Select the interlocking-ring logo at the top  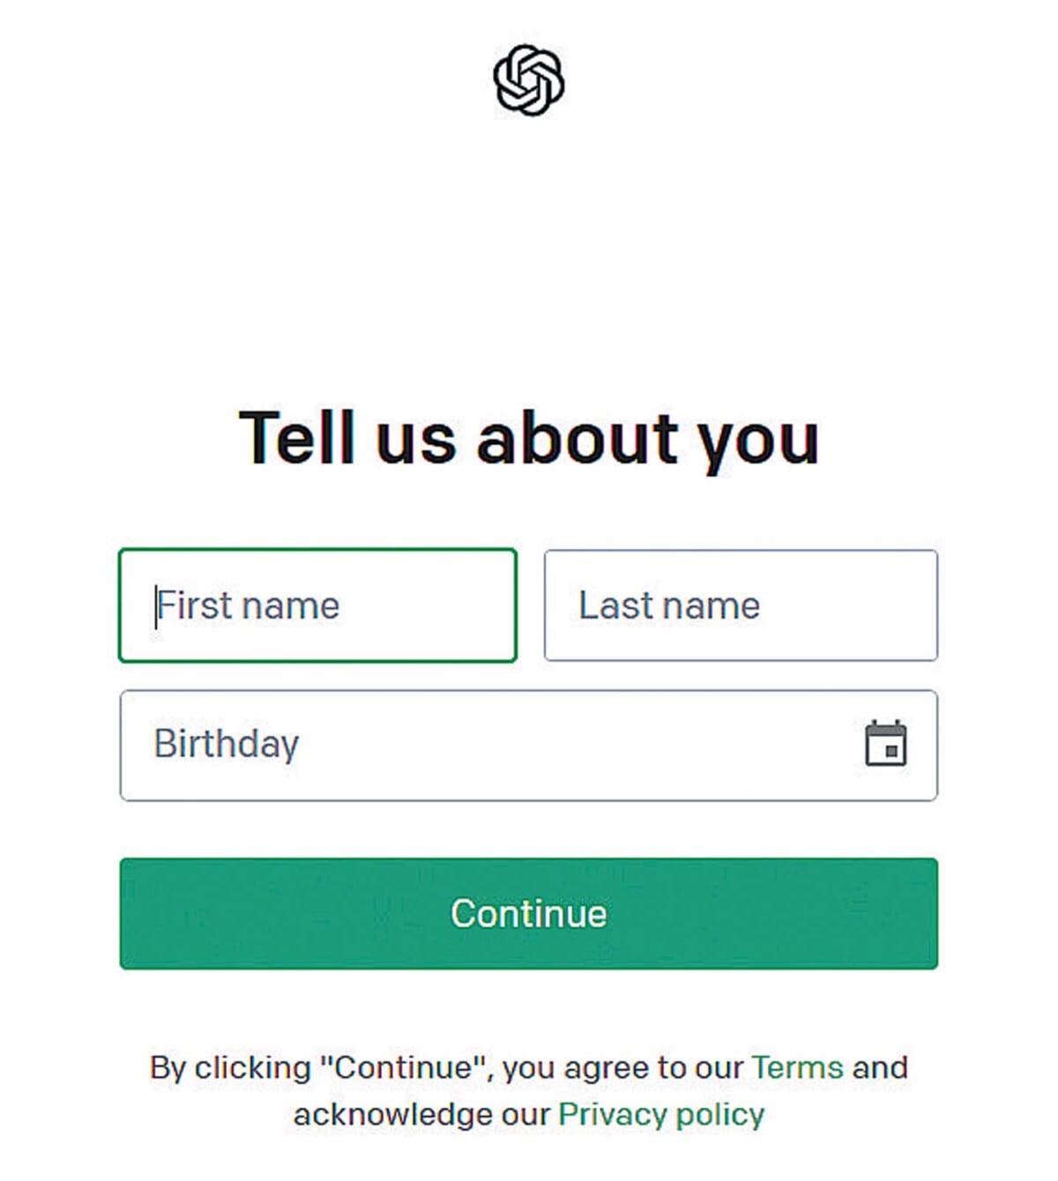[x=529, y=80]
